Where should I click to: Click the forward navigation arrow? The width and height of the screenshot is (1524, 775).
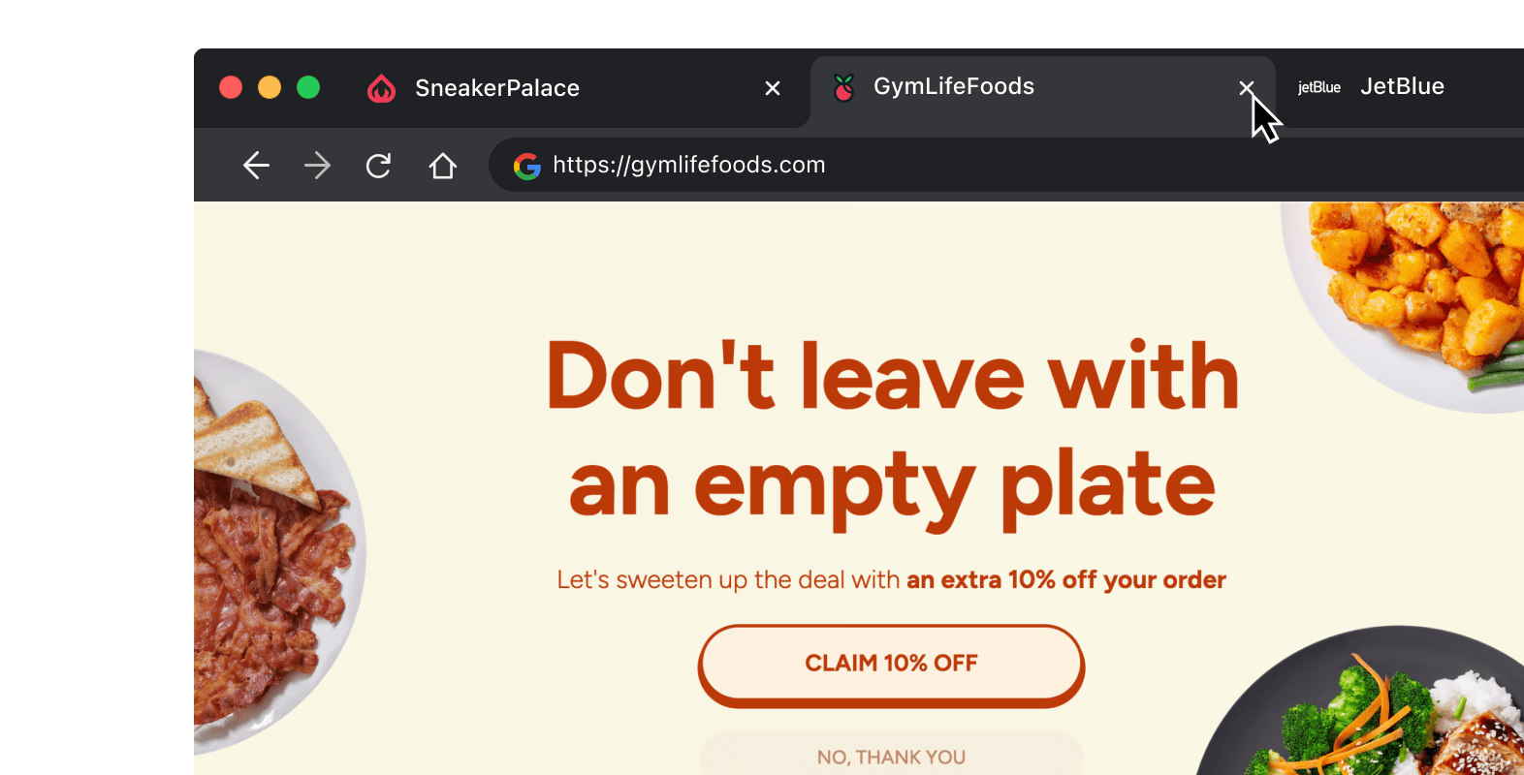tap(317, 165)
